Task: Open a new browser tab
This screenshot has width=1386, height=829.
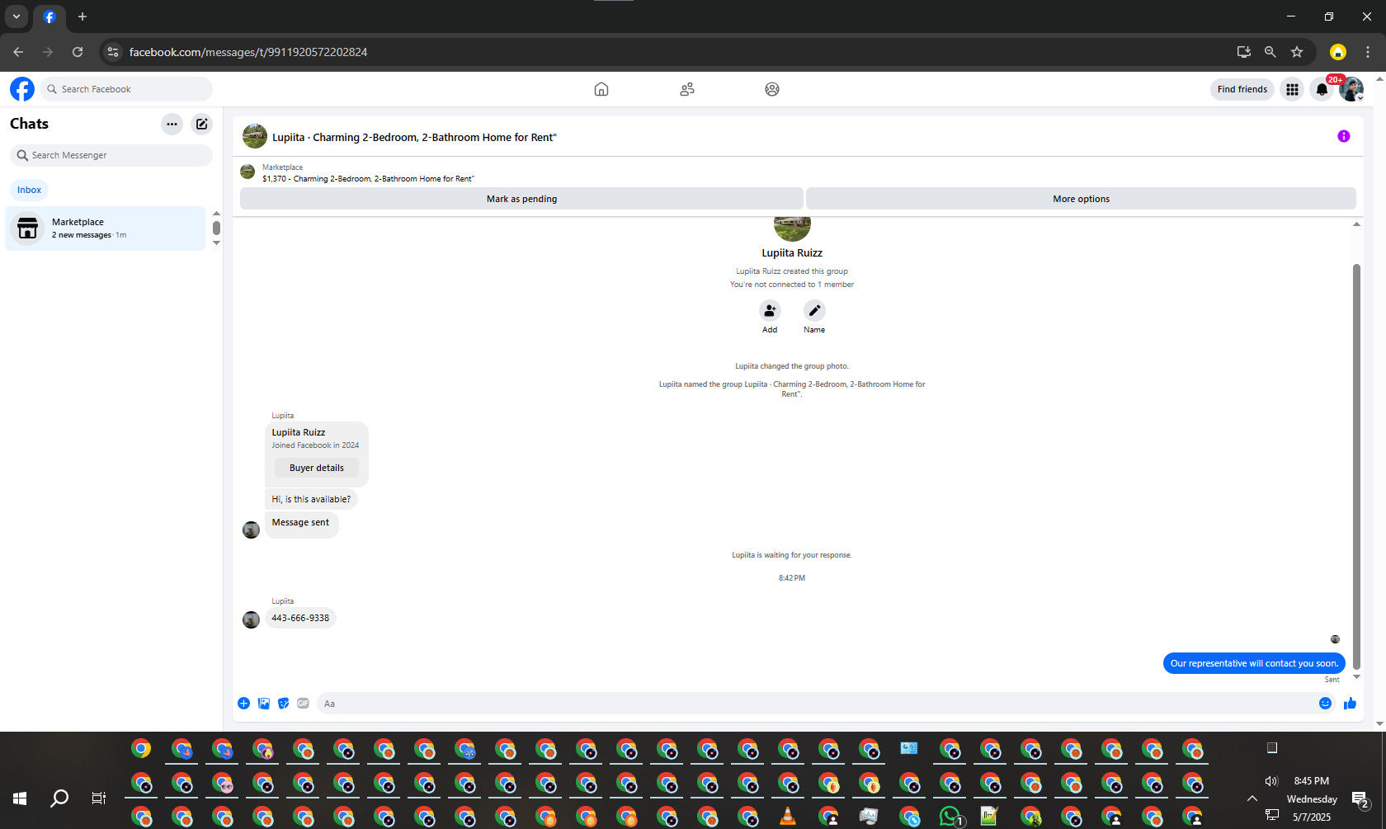Action: 82,16
